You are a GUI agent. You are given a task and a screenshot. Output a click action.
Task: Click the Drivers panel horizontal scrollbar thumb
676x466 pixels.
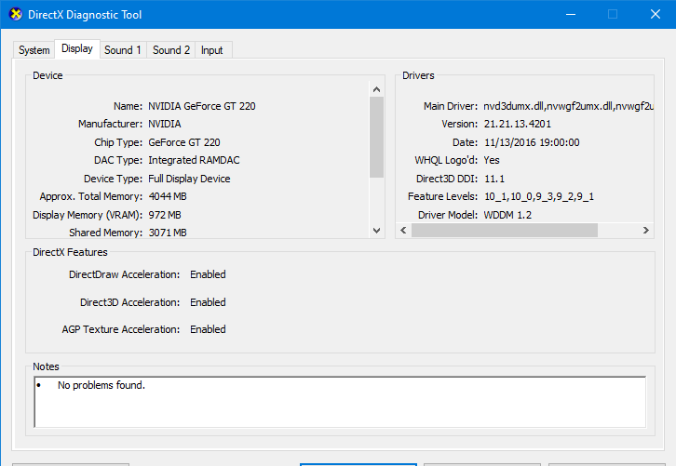(x=505, y=231)
